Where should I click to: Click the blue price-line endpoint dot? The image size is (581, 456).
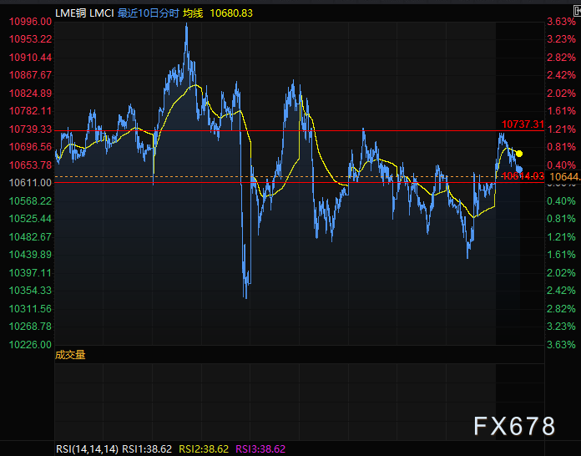click(518, 169)
